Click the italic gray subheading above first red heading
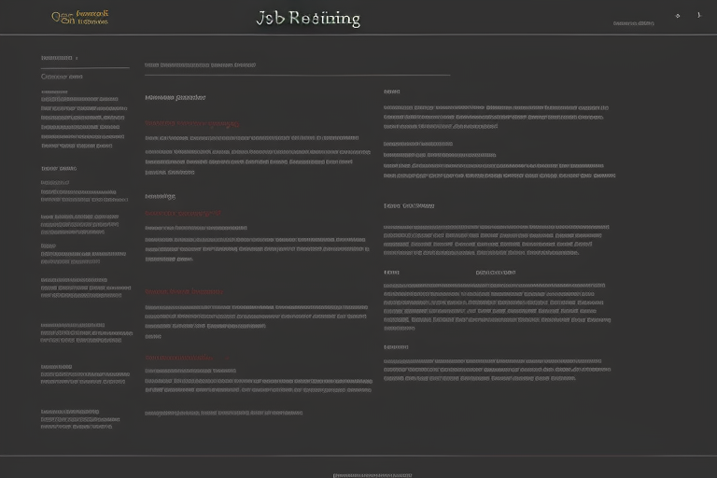The width and height of the screenshot is (717, 478). pyautogui.click(x=176, y=97)
